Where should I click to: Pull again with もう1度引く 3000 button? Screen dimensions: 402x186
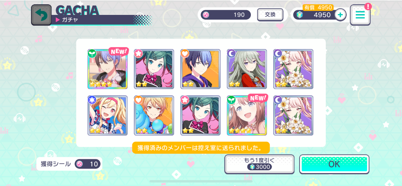pos(259,164)
